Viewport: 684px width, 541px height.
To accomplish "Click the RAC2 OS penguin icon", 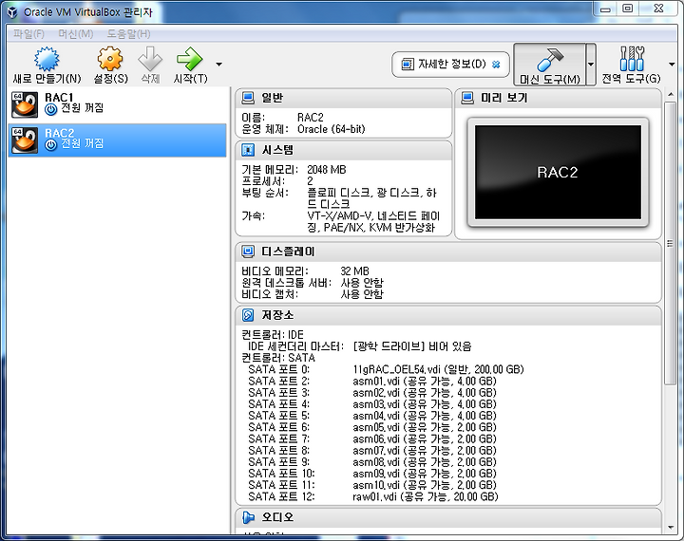I will coord(25,140).
